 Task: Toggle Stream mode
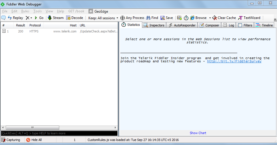point(56,18)
